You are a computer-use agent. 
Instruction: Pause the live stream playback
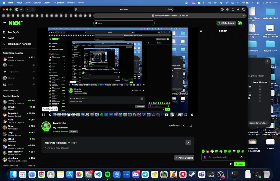43,115
